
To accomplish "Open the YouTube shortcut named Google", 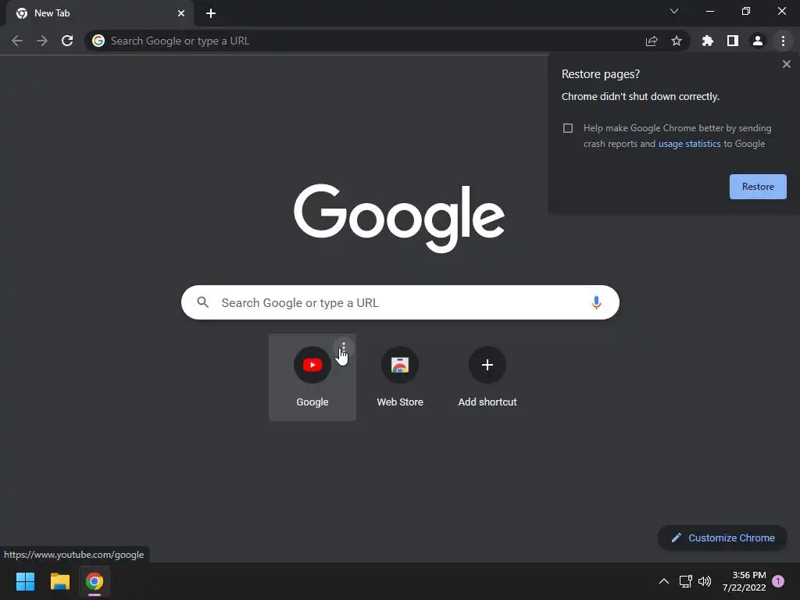I will tap(312, 377).
